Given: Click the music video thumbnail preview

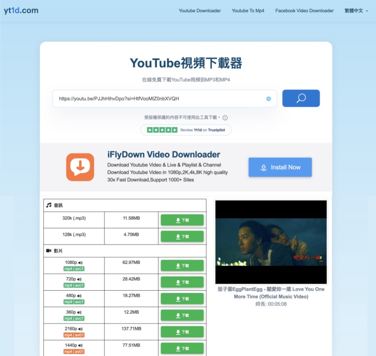Looking at the screenshot, I should 271,242.
